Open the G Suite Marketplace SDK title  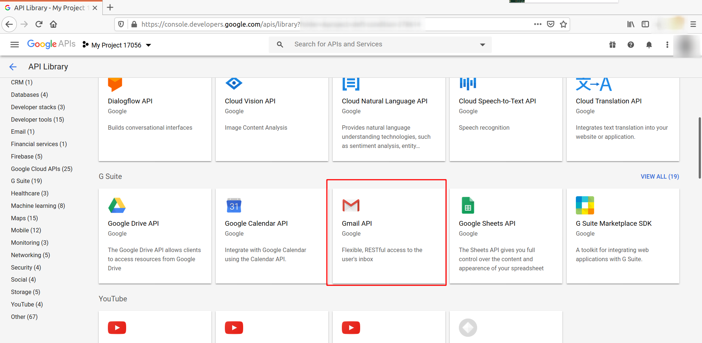point(614,224)
